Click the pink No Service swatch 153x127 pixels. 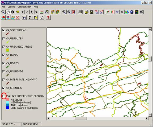coord(7,100)
